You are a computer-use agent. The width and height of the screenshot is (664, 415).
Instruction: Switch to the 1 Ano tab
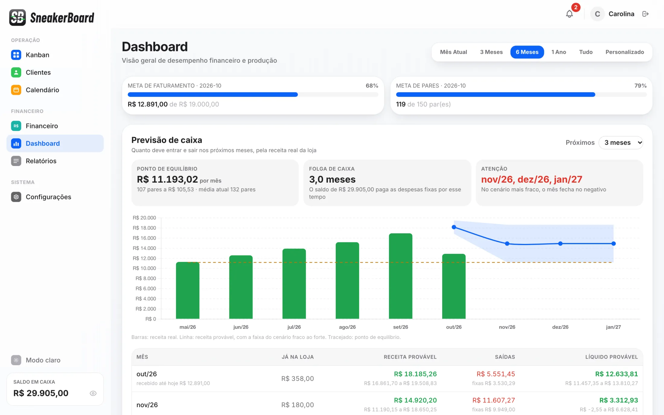(559, 52)
